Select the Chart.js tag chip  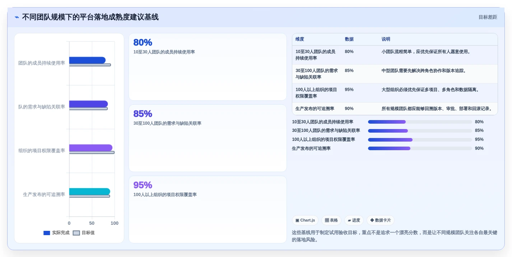[305, 220]
